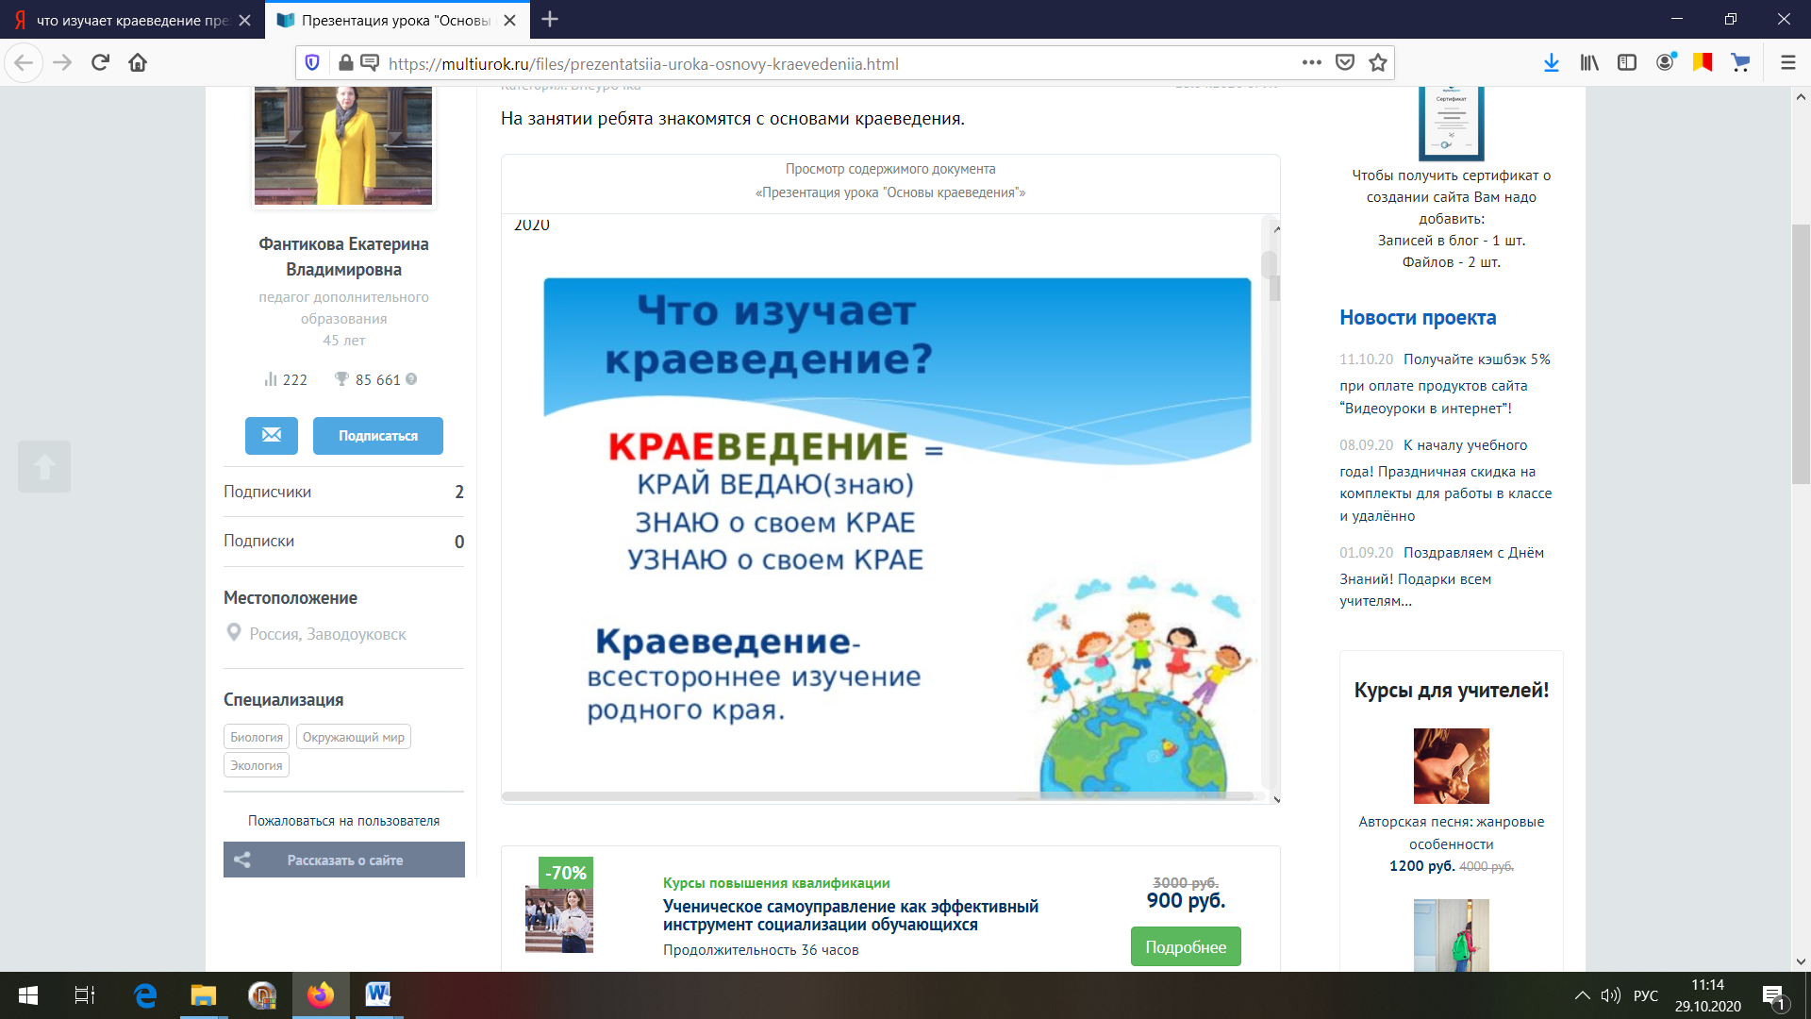Go back to the previous page
Screen dimensions: 1811x1019
tap(24, 63)
